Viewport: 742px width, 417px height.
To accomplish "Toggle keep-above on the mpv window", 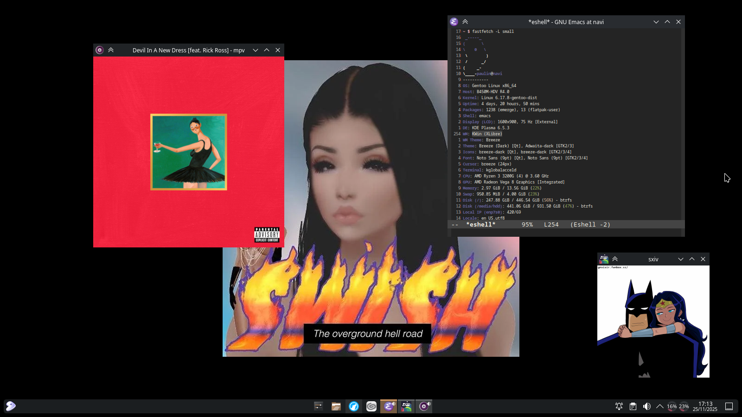I will (111, 50).
